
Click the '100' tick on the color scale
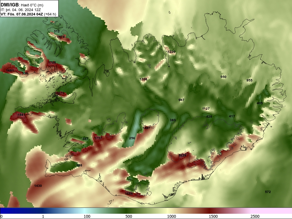(87, 216)
